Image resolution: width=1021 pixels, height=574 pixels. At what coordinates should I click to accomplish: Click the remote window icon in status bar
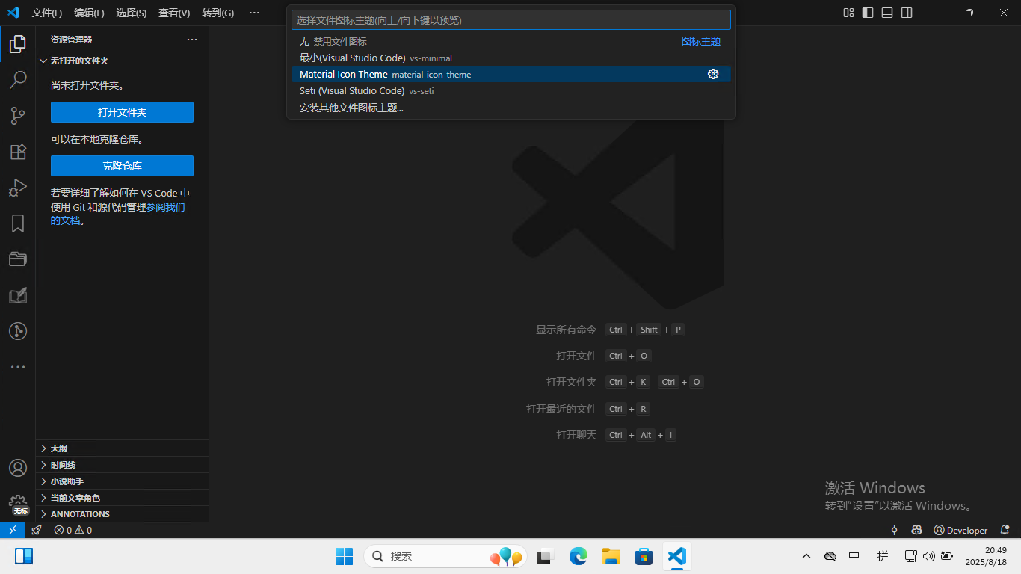click(x=13, y=530)
